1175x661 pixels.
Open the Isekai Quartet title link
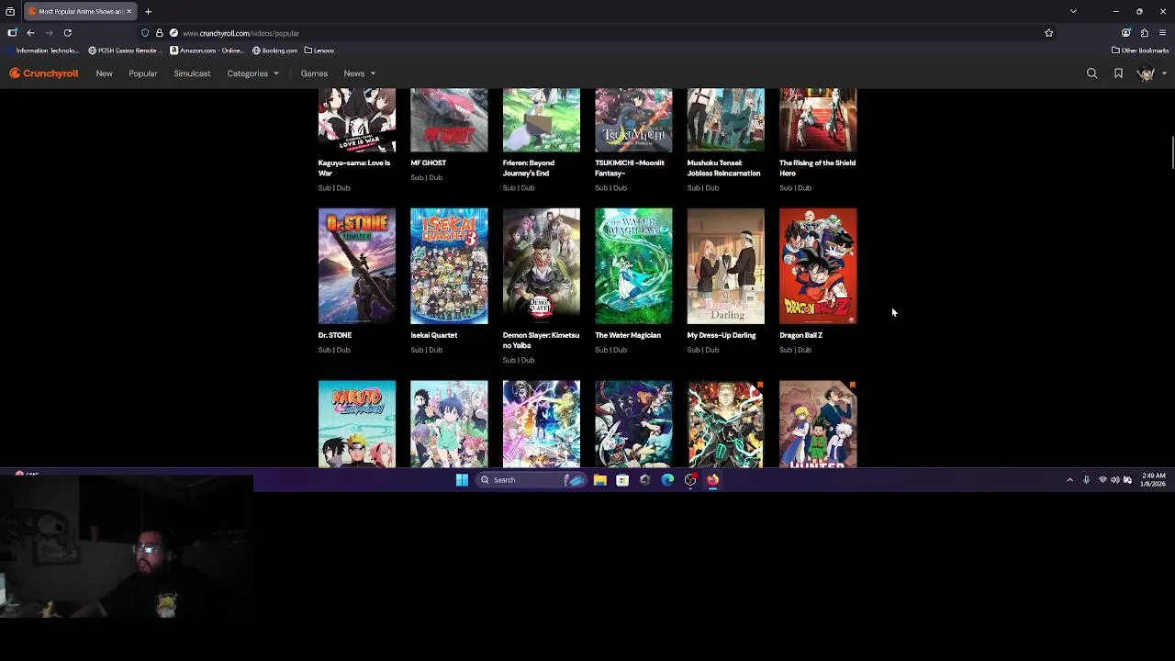pos(433,335)
